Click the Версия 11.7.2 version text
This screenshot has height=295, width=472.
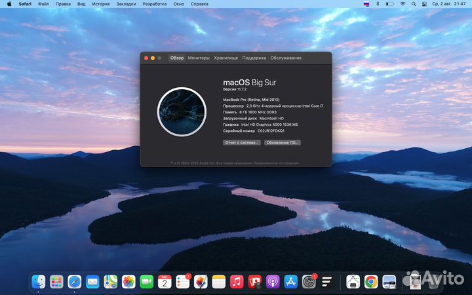235,89
